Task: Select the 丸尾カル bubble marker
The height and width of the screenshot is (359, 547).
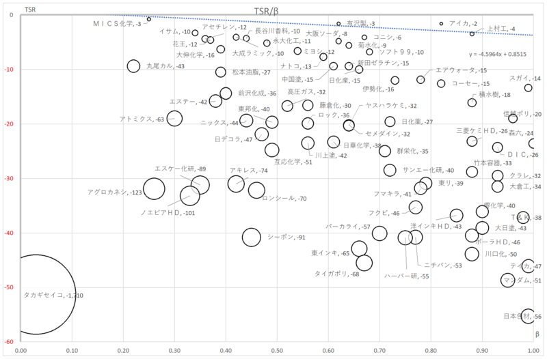Action: (133, 66)
